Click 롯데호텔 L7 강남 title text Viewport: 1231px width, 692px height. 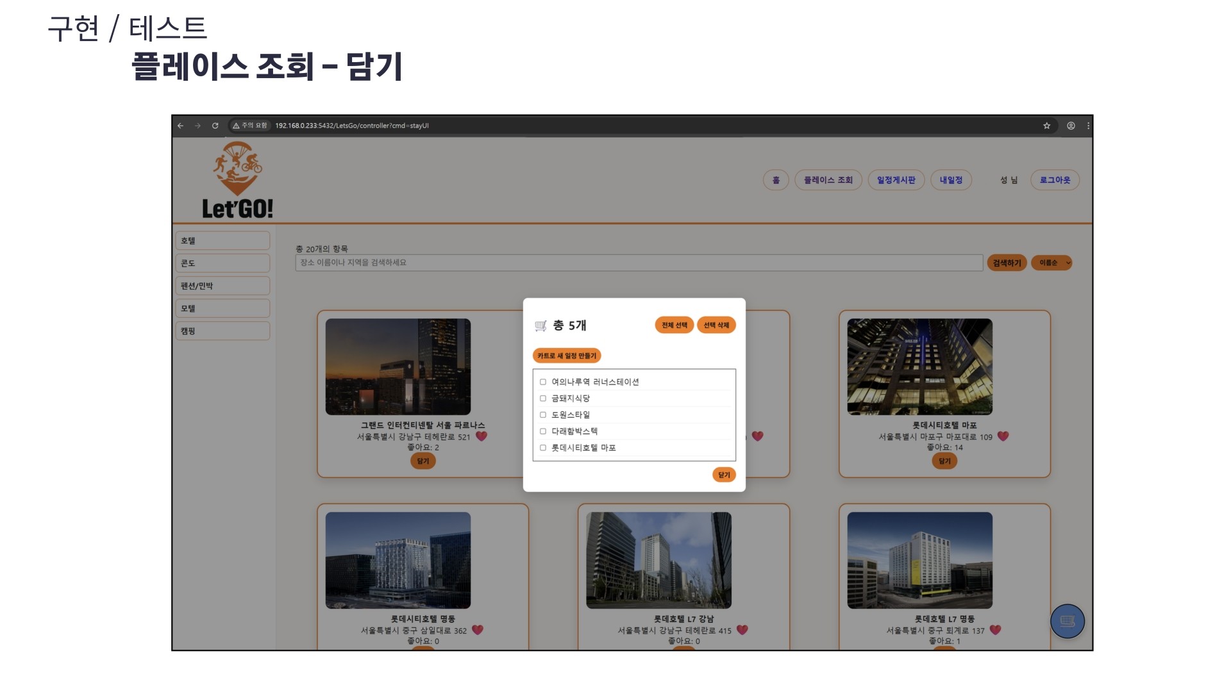coord(683,619)
